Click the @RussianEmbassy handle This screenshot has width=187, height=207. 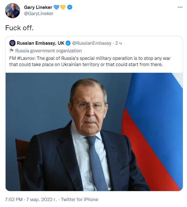tap(91, 43)
